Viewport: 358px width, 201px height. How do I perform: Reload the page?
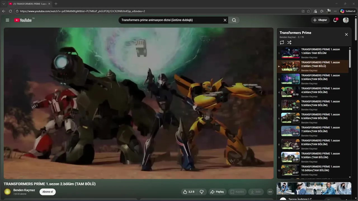pyautogui.click(x=10, y=11)
